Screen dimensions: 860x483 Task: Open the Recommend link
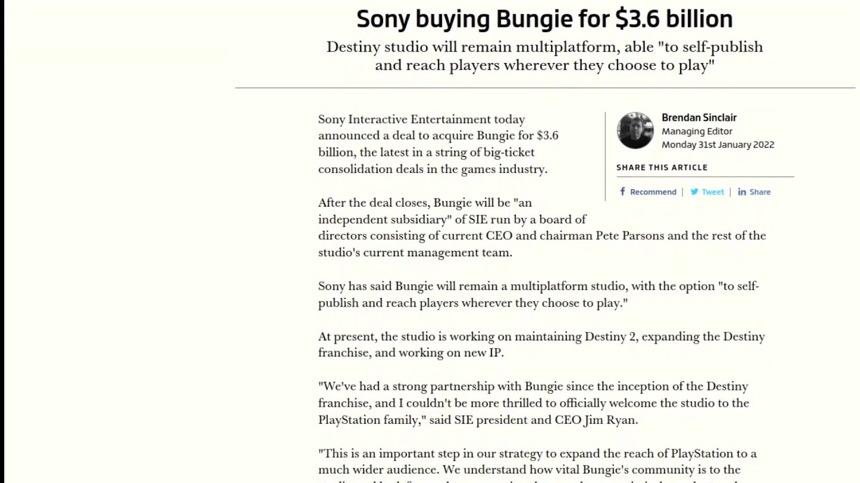point(652,192)
